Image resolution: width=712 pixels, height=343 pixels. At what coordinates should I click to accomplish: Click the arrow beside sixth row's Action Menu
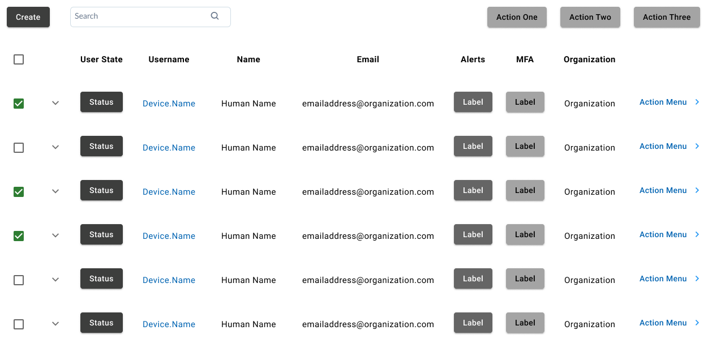pos(697,323)
